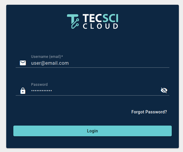Viewport: 183px width, 152px height.
Task: Click the padlock icon beside Password
Action: pos(23,91)
